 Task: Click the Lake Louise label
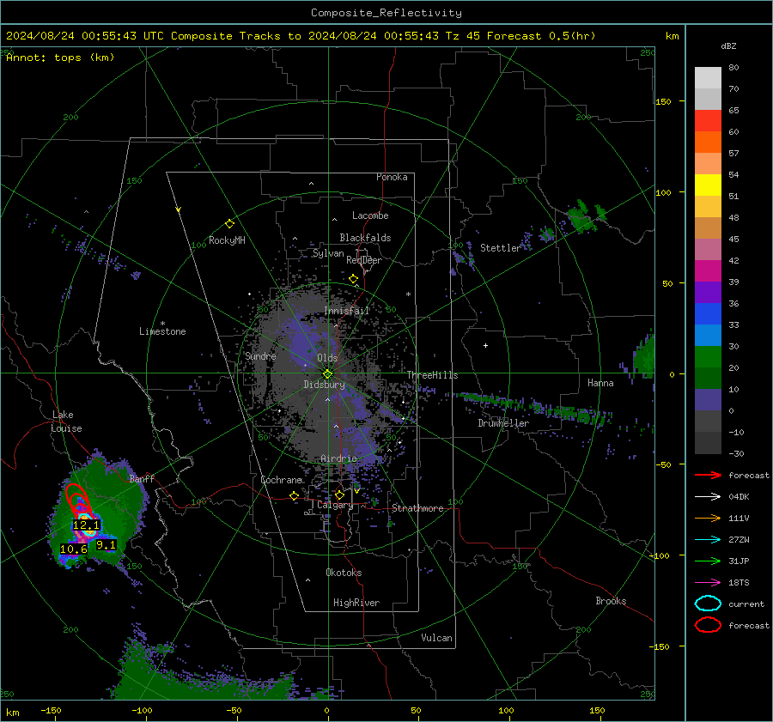66,422
